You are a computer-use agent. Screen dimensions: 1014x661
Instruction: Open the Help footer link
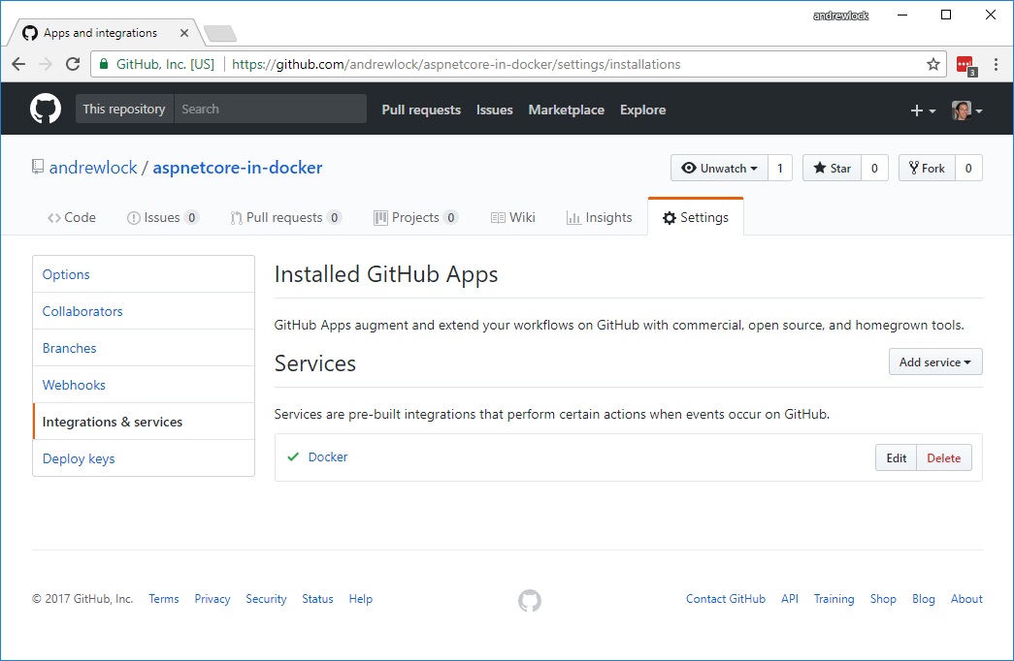(361, 599)
